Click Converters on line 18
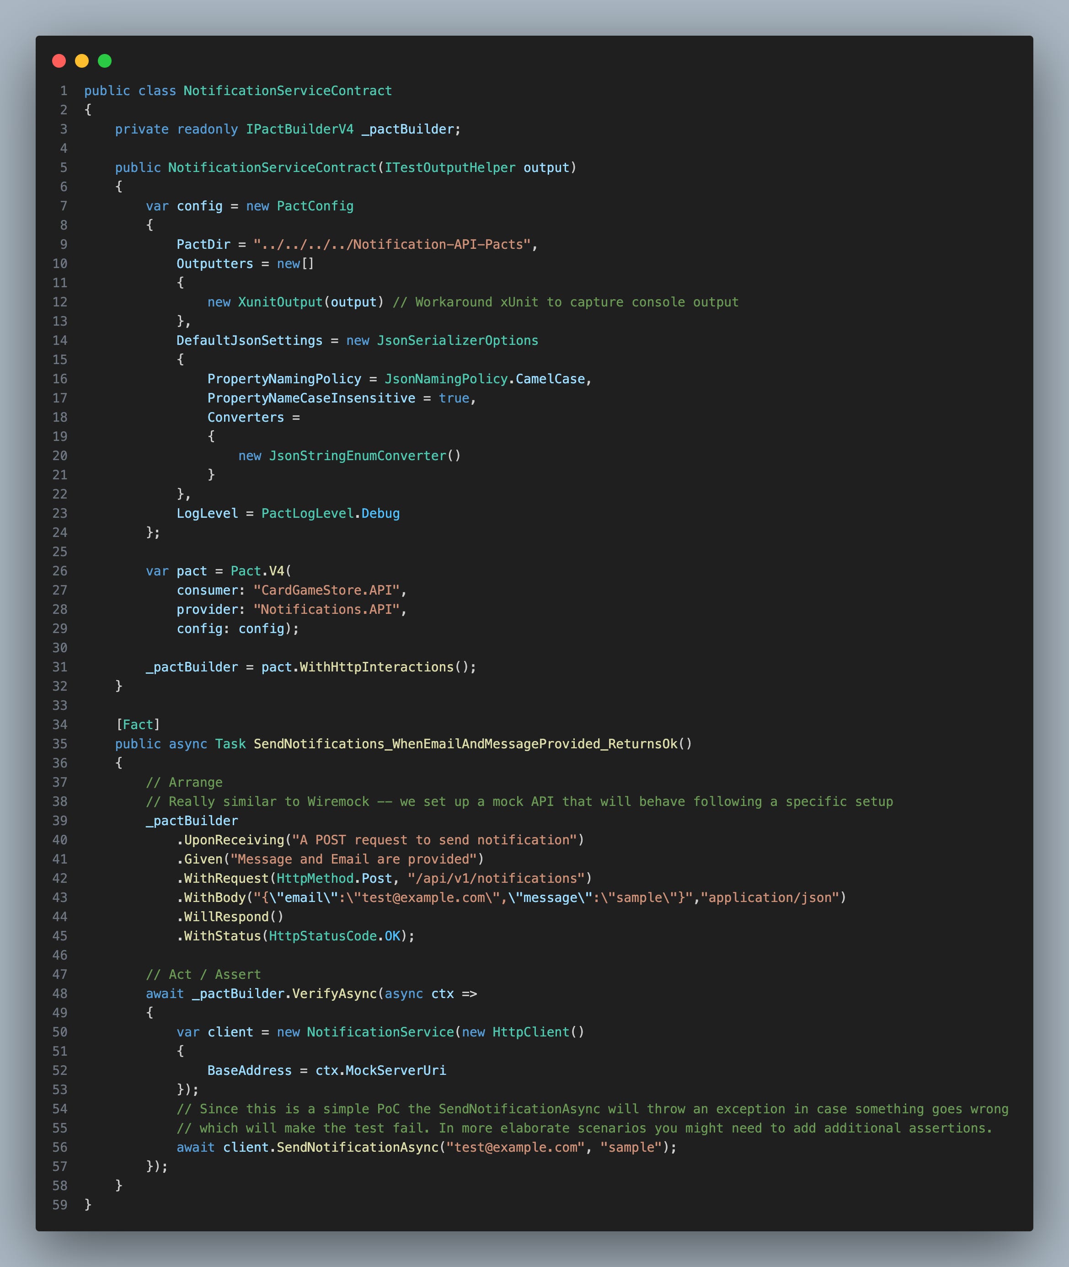Image resolution: width=1069 pixels, height=1267 pixels. [x=246, y=418]
